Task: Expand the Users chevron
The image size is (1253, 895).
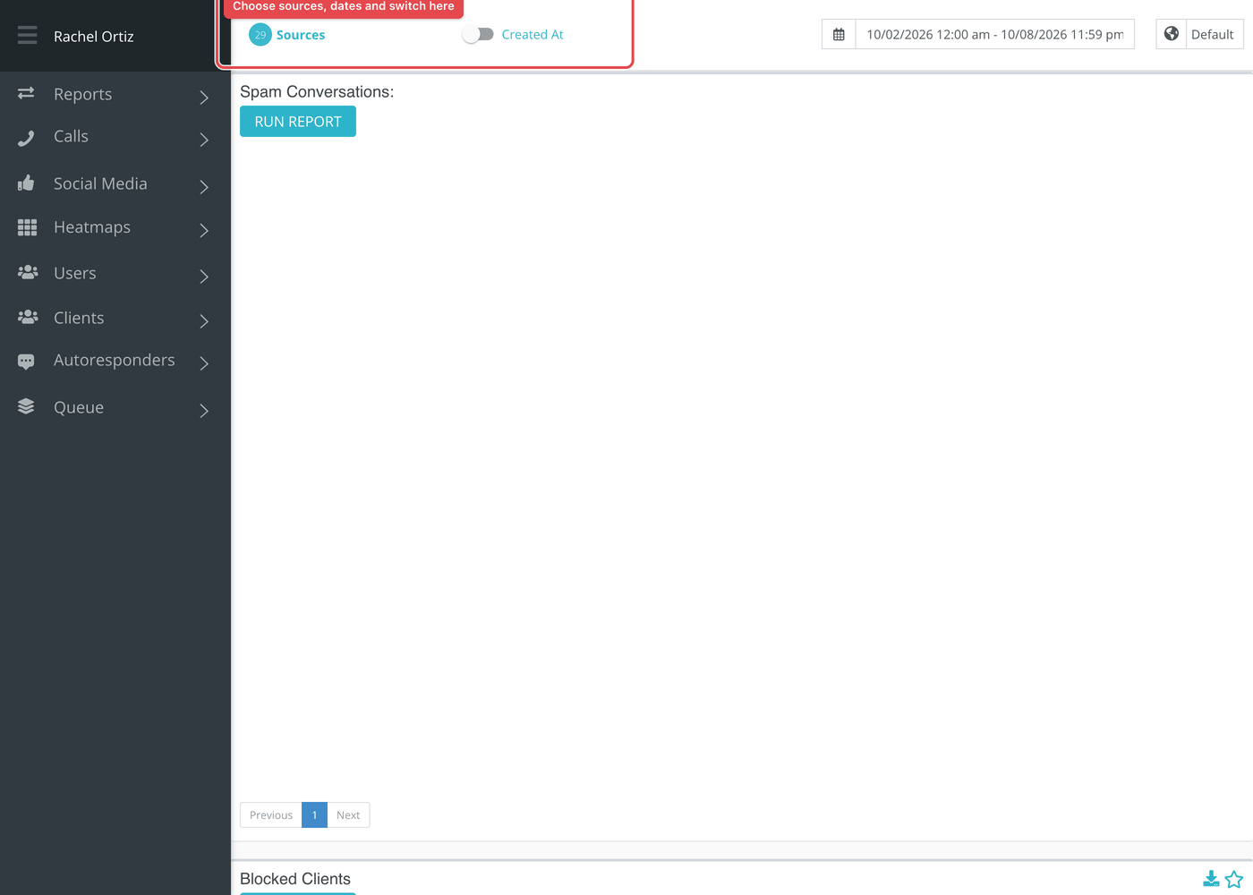Action: [x=204, y=277]
